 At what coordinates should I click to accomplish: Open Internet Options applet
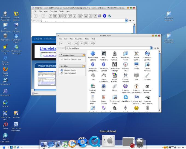point(126,78)
